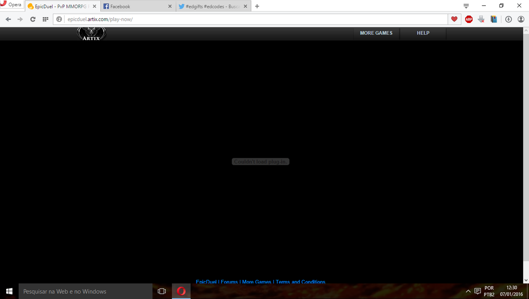The image size is (529, 299).
Task: Click the colorful books extension icon
Action: click(x=494, y=19)
